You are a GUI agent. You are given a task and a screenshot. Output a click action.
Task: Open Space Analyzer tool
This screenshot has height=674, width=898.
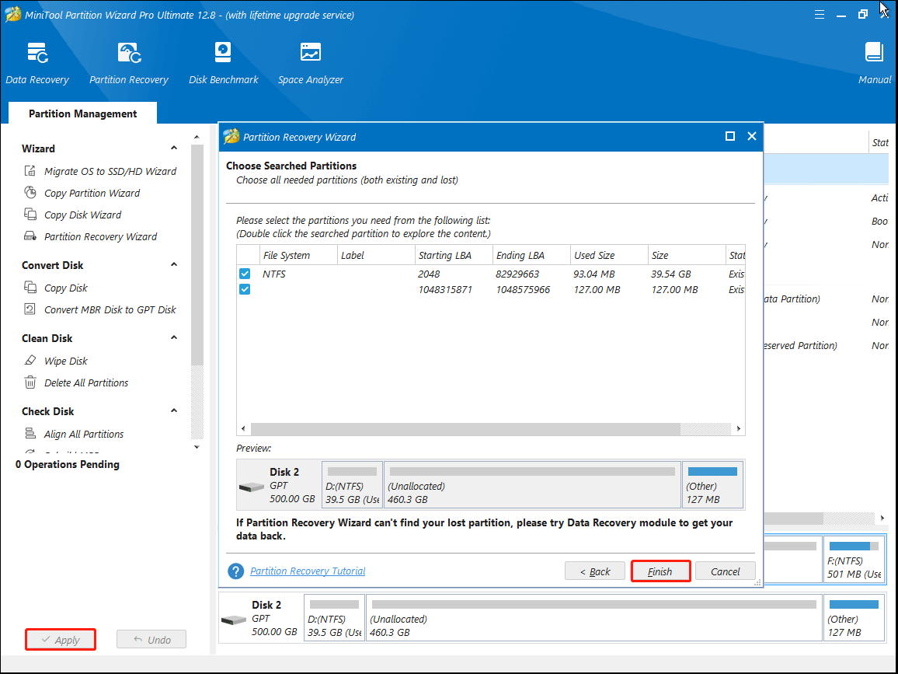(x=311, y=63)
